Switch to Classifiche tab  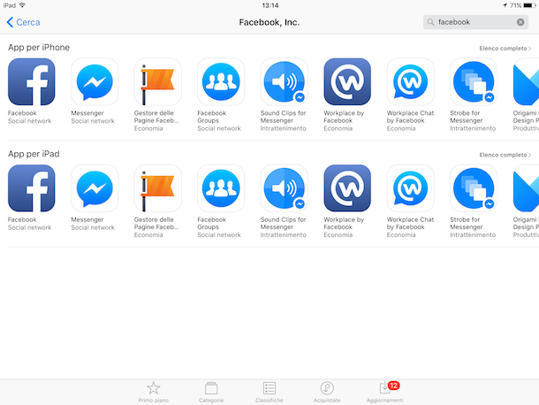[269, 393]
